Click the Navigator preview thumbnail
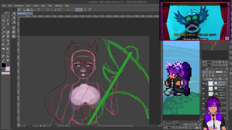232x130 pixels. coord(215,46)
